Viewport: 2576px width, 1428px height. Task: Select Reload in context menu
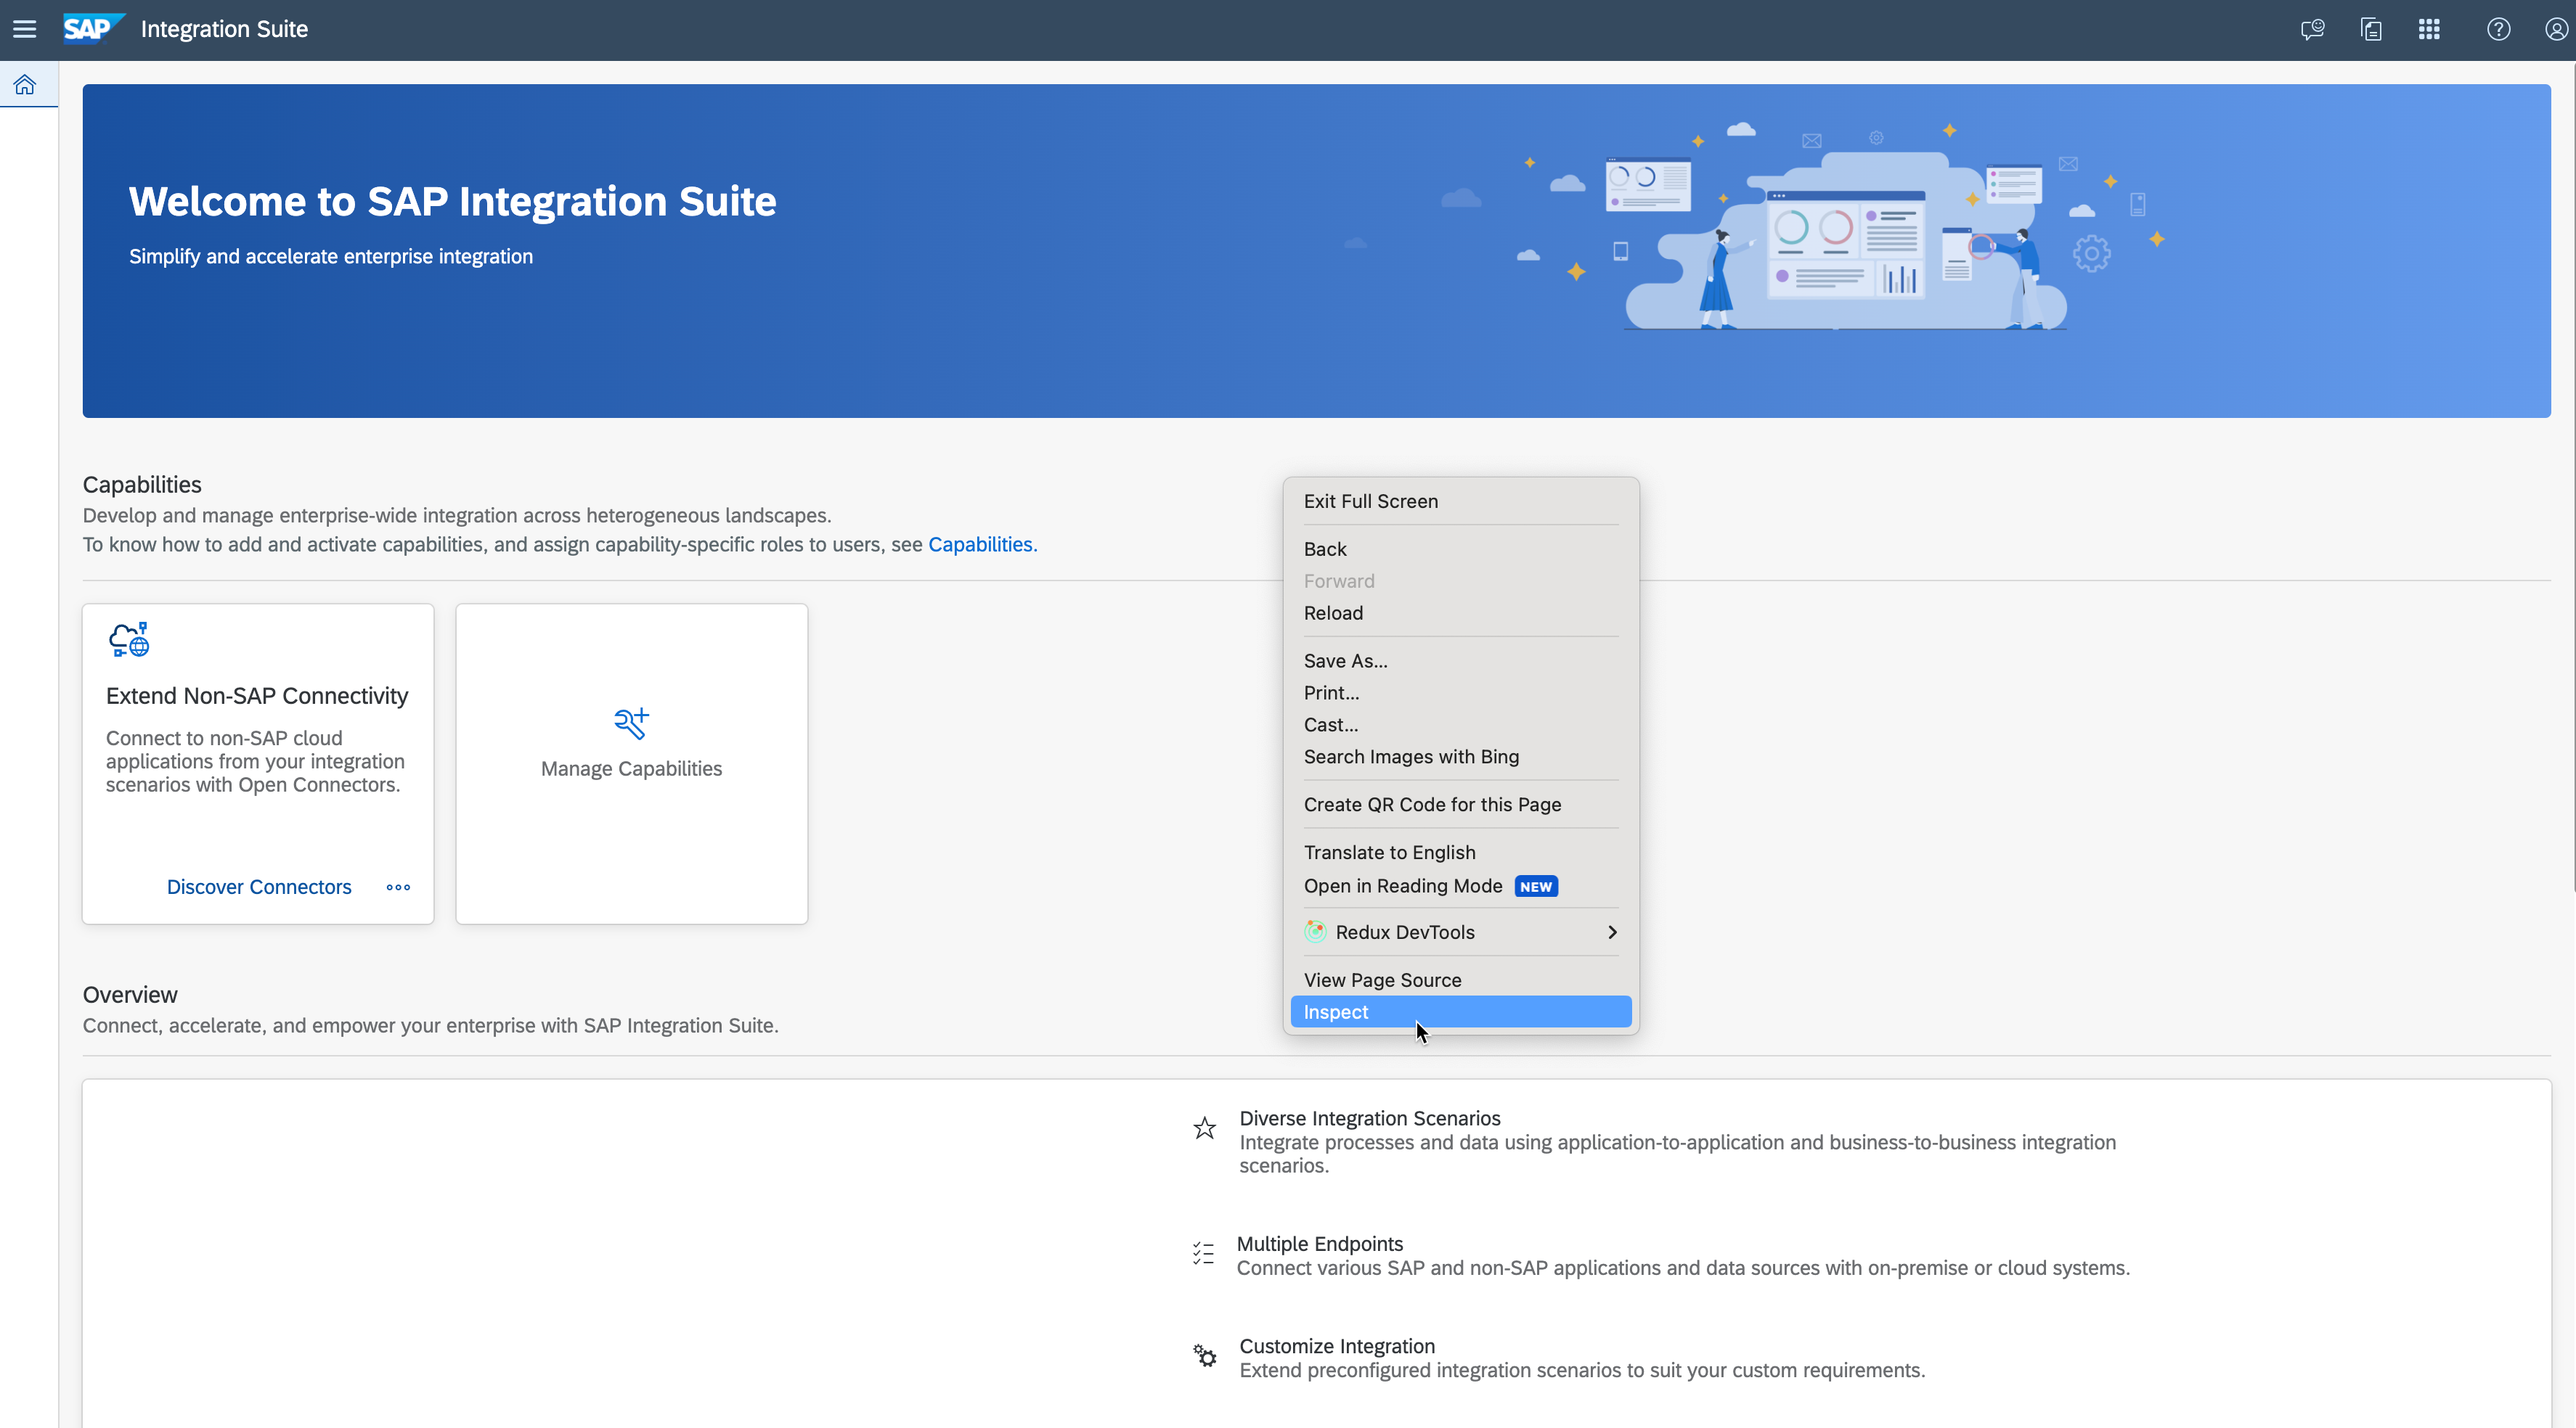[x=1333, y=614]
